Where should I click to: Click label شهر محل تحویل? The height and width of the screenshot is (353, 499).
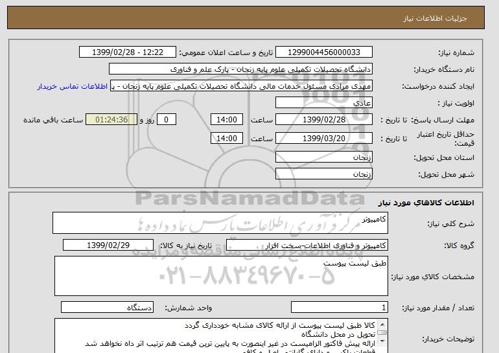click(446, 175)
